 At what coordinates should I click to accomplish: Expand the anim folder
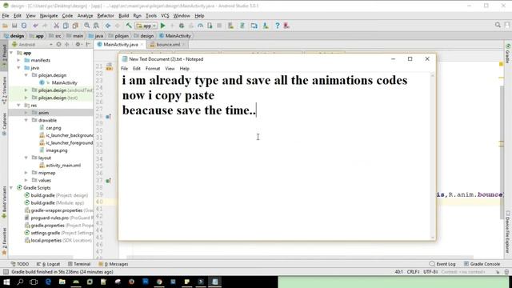(26, 113)
